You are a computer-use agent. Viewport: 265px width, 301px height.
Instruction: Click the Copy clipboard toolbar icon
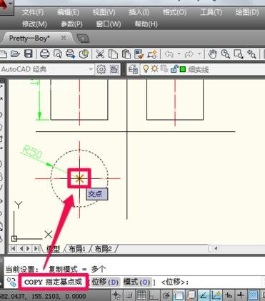point(113,54)
